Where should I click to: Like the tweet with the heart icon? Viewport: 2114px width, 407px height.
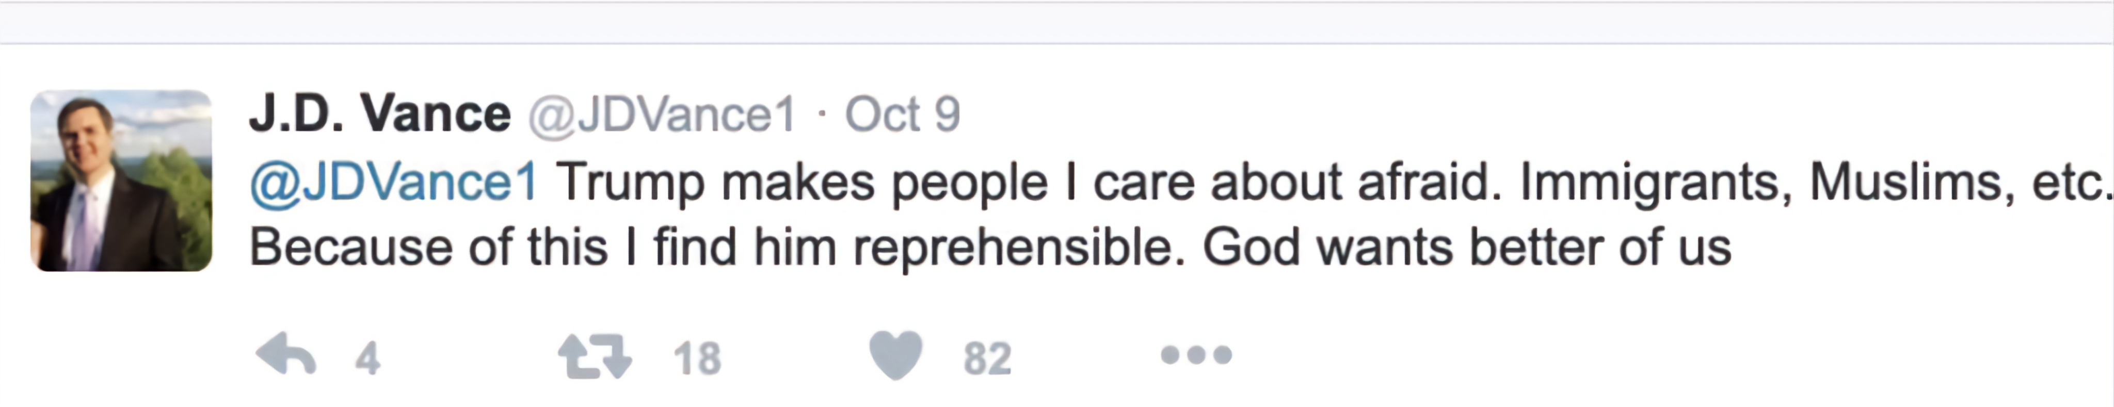(x=896, y=356)
